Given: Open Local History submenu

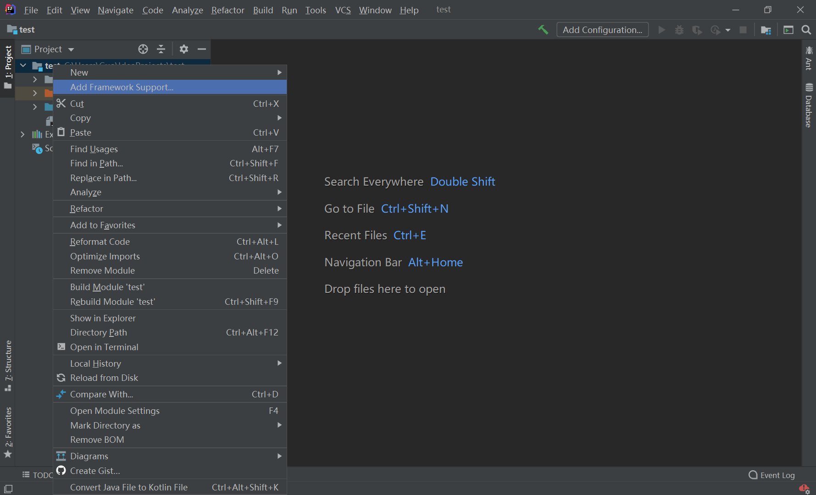Looking at the screenshot, I should pos(170,363).
